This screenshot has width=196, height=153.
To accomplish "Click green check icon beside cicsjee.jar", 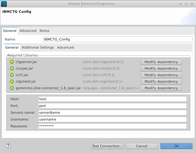I will (12, 69).
